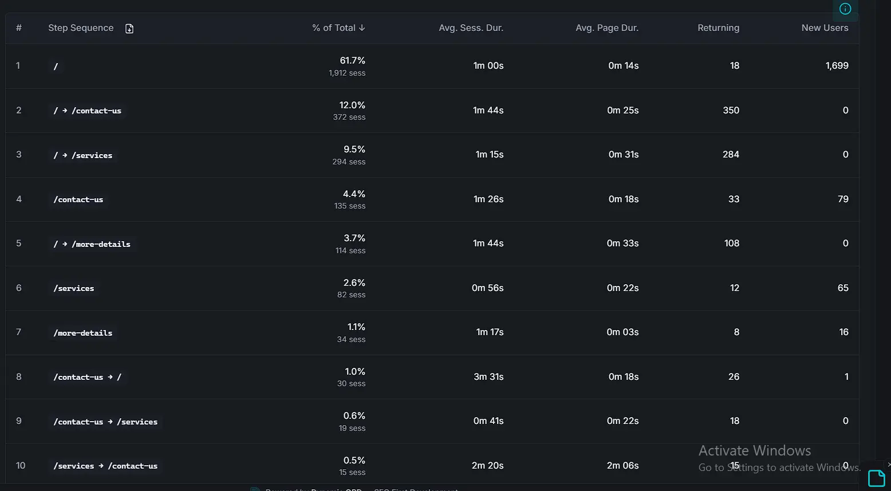This screenshot has width=891, height=491.
Task: Click the "/ → /more-details" step sequence
Action: (92, 244)
